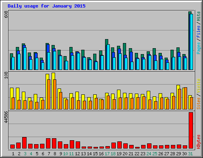Click day label 10 on the axis
The width and height of the screenshot is (203, 158).
[65, 154]
